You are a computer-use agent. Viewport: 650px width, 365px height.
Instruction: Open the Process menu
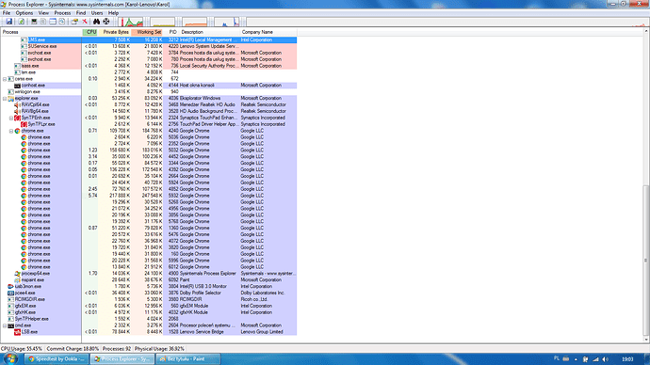coord(62,13)
